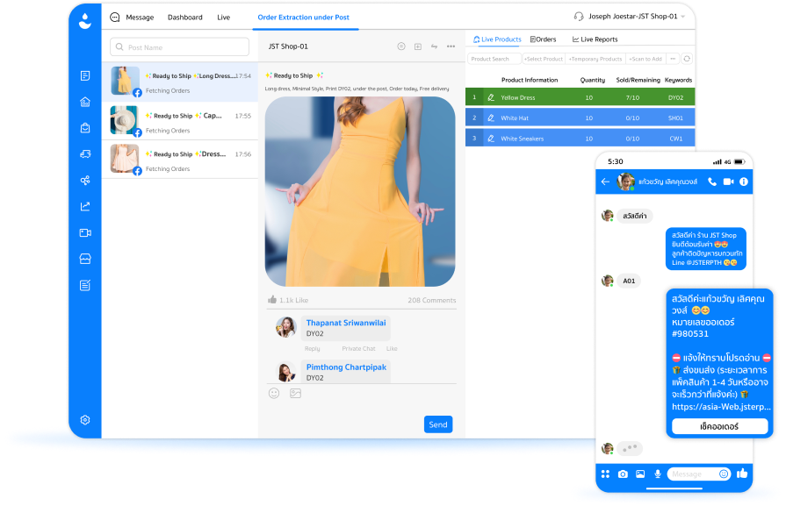Tap the gallery image icon in the phone chat bar
The width and height of the screenshot is (786, 506).
pos(640,474)
